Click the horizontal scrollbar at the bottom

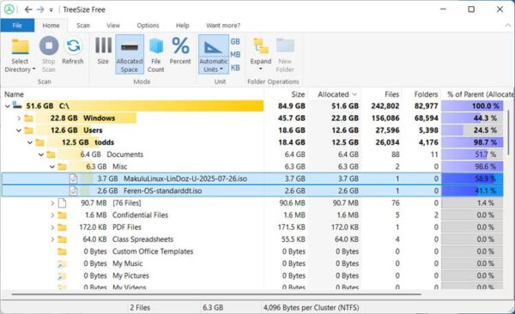pyautogui.click(x=216, y=294)
